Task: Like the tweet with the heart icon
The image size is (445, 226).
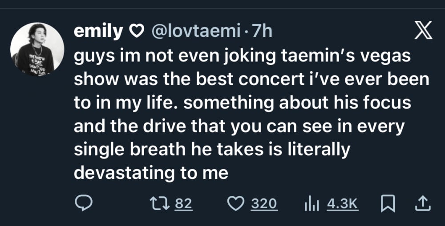Action: point(240,204)
